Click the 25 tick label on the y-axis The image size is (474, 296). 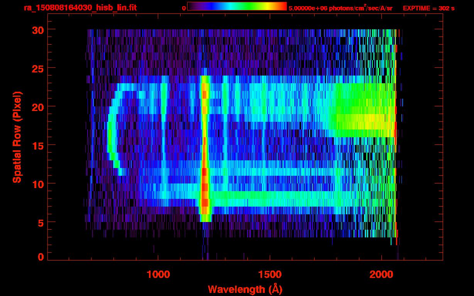click(38, 68)
